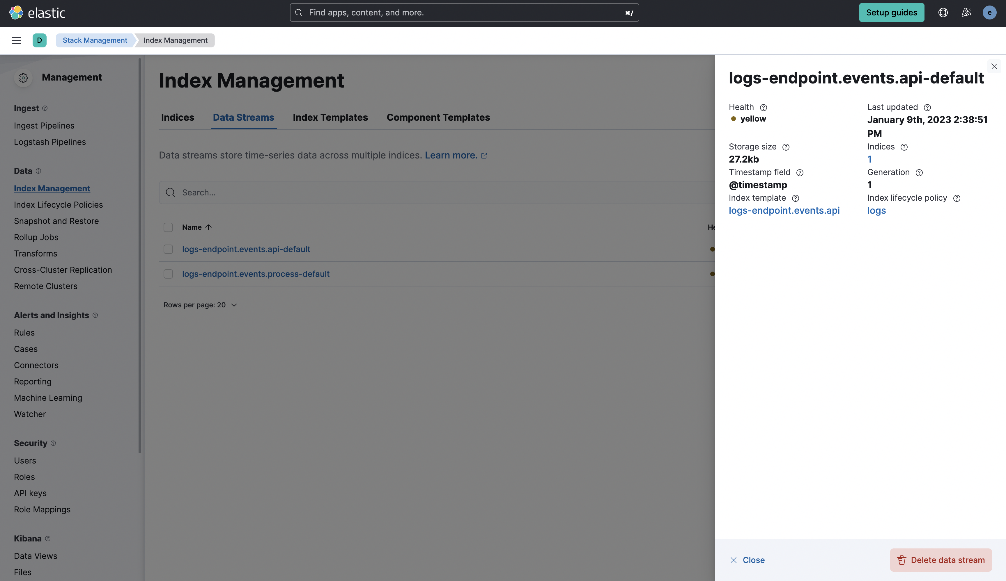Click the Health info question icon

click(763, 108)
